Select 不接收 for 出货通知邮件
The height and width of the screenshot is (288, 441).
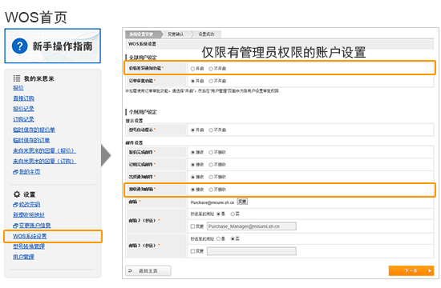(x=211, y=177)
